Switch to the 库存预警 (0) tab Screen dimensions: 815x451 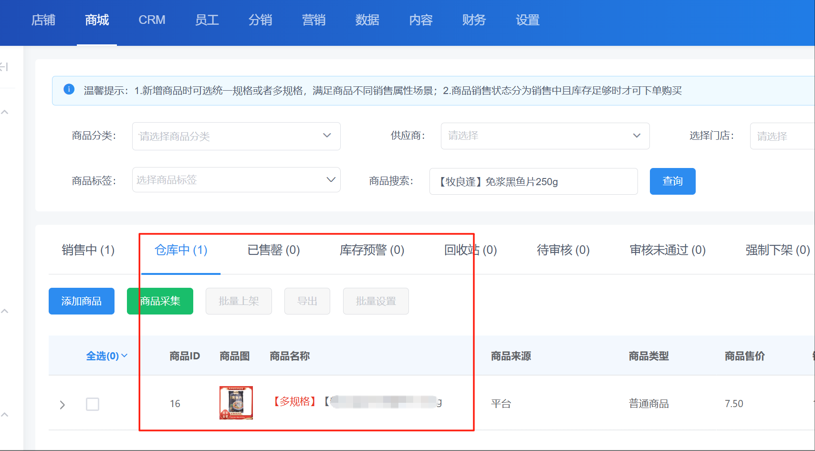pos(372,250)
